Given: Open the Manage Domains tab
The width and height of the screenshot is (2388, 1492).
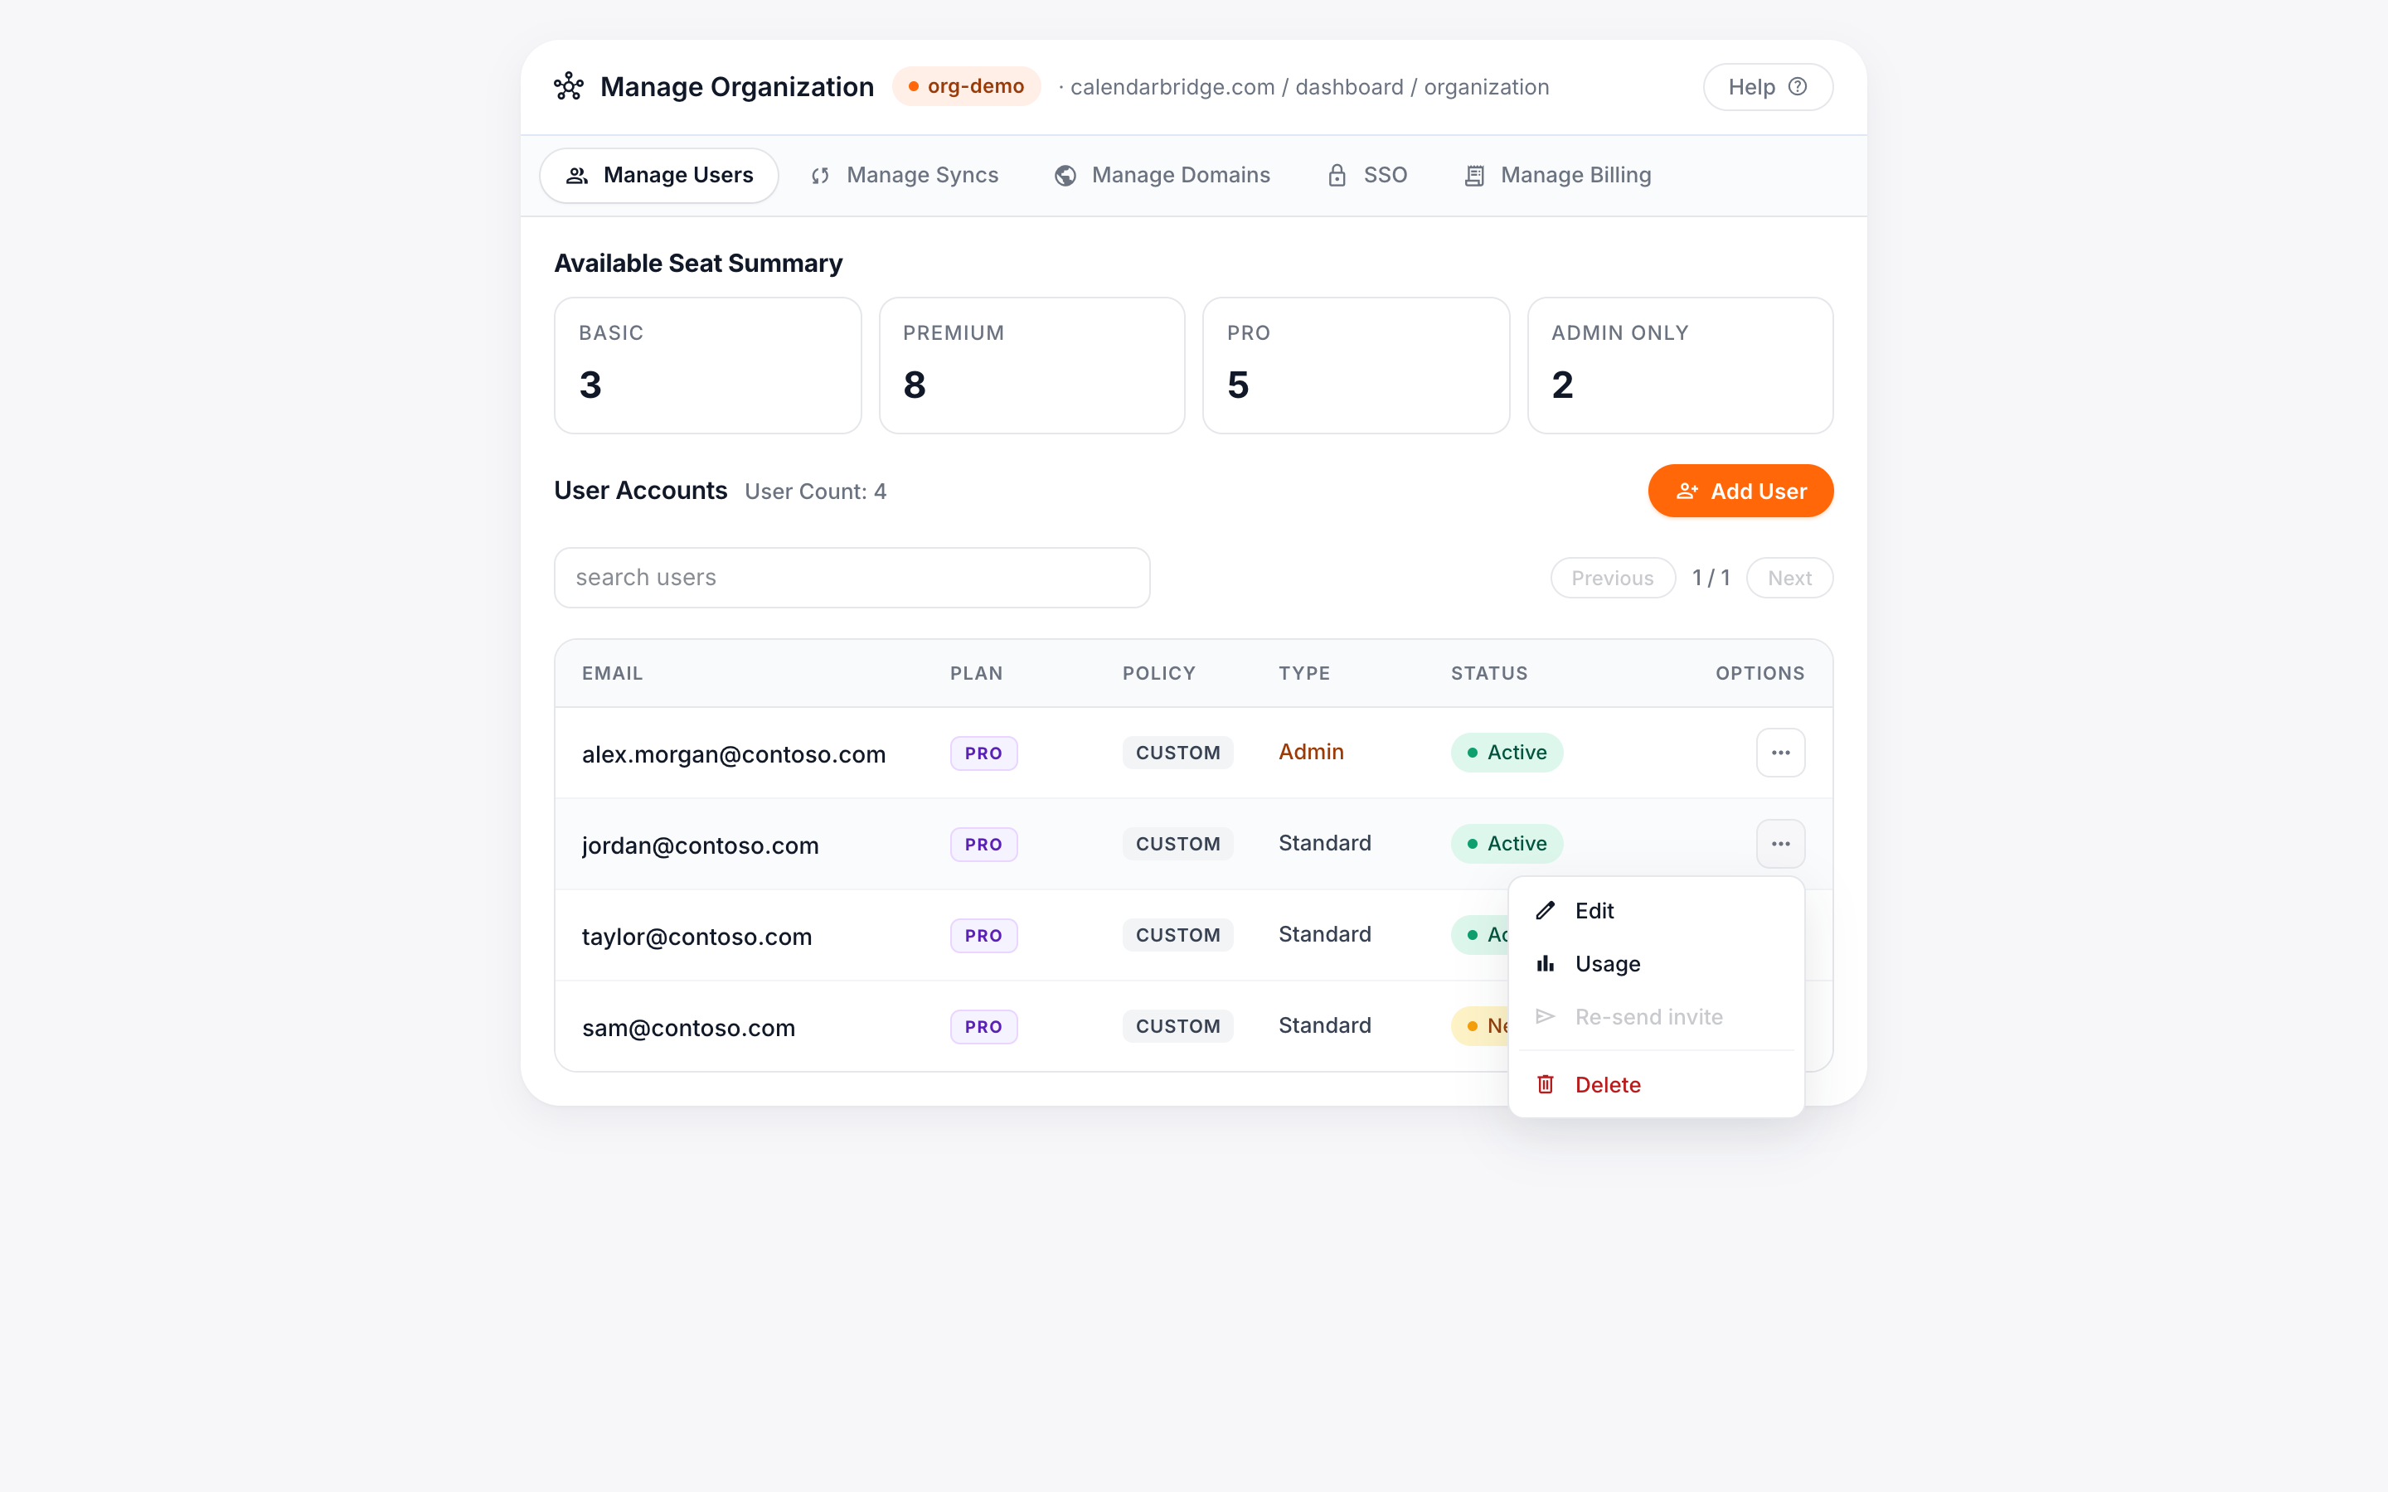Looking at the screenshot, I should (x=1162, y=176).
